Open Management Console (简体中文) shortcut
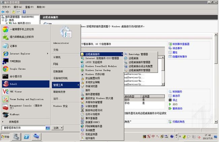 pyautogui.click(x=26, y=107)
